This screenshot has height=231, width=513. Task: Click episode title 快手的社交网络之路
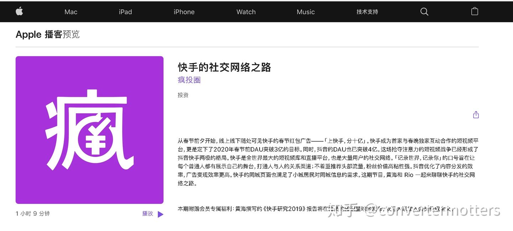point(224,67)
